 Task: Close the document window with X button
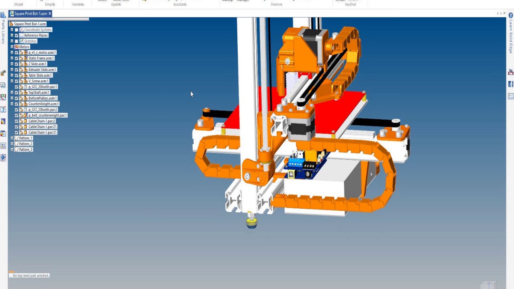click(504, 13)
